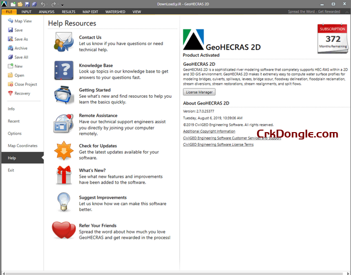Viewport: 351px width, 275px height.
Task: Open CivilGEO Engineering Software License Terms link
Action: pos(218,144)
